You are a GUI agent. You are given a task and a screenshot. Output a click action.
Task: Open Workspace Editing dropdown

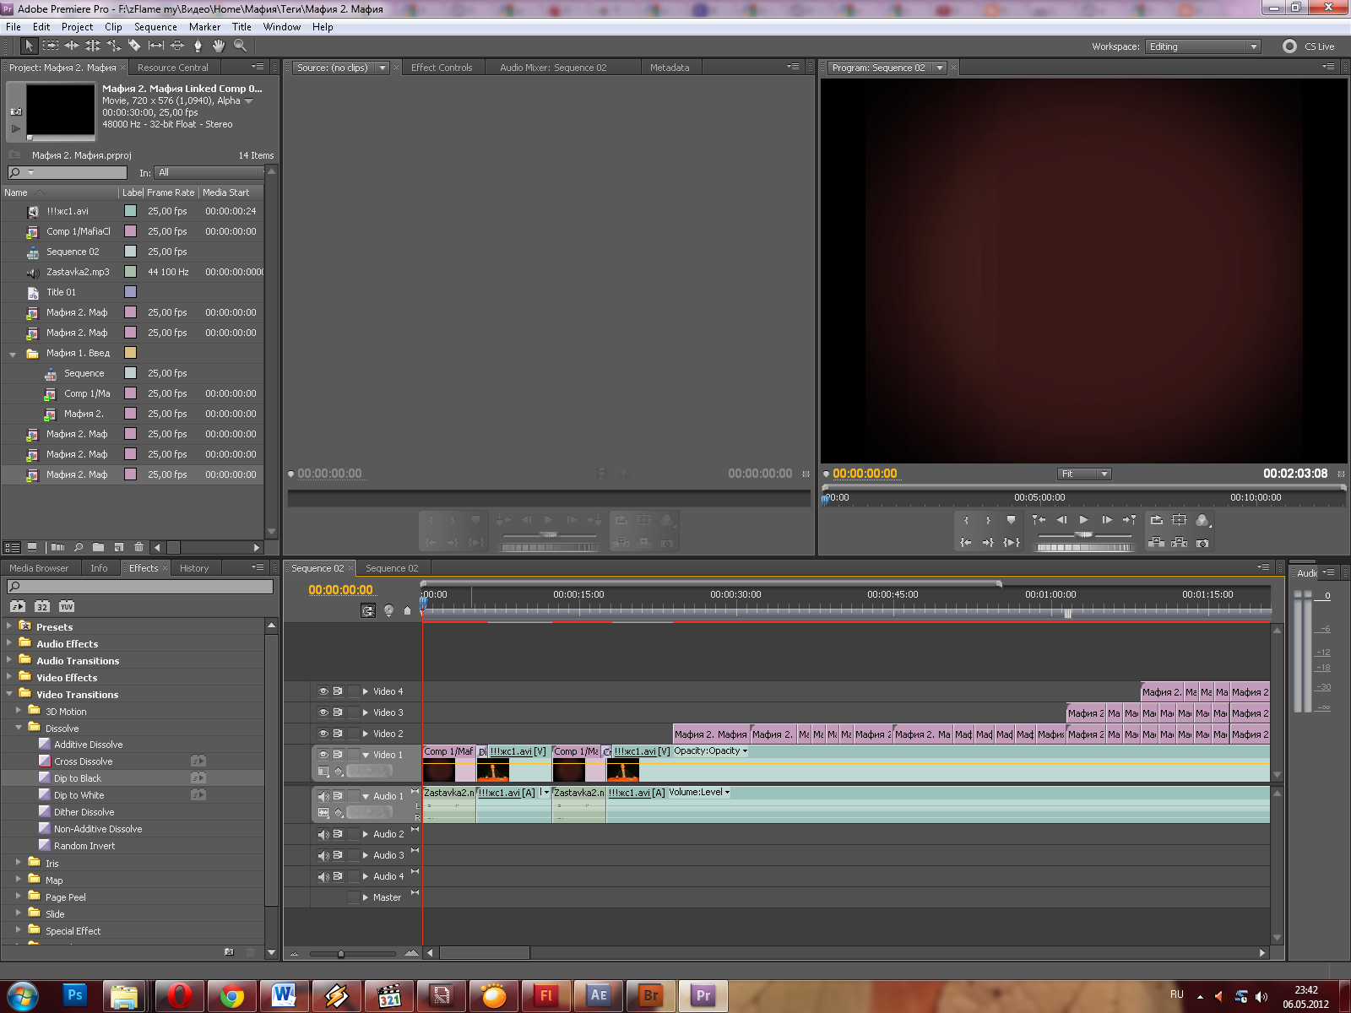pyautogui.click(x=1202, y=46)
